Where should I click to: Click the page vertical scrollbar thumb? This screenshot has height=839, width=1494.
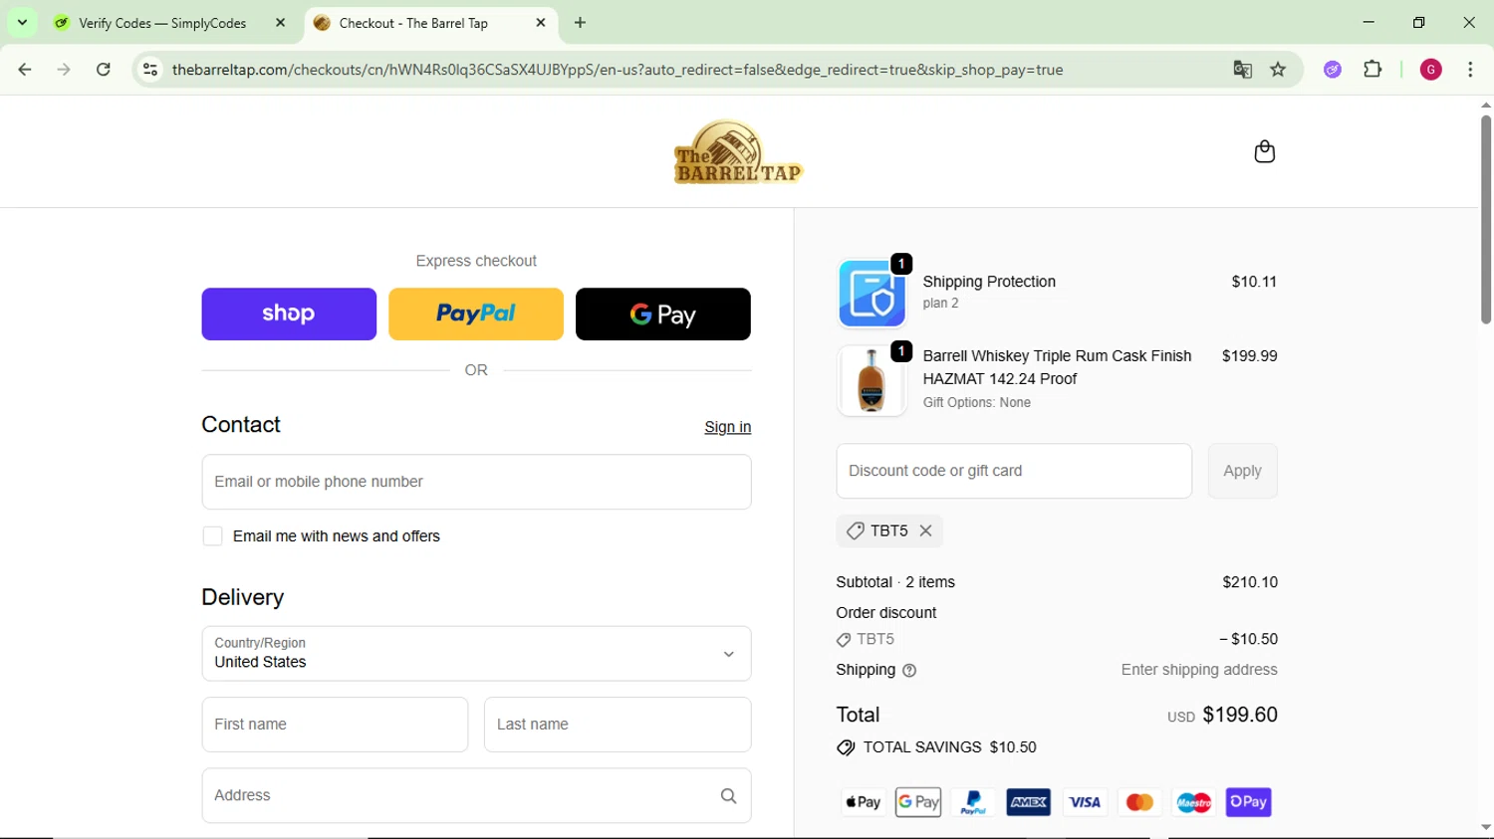[1485, 219]
